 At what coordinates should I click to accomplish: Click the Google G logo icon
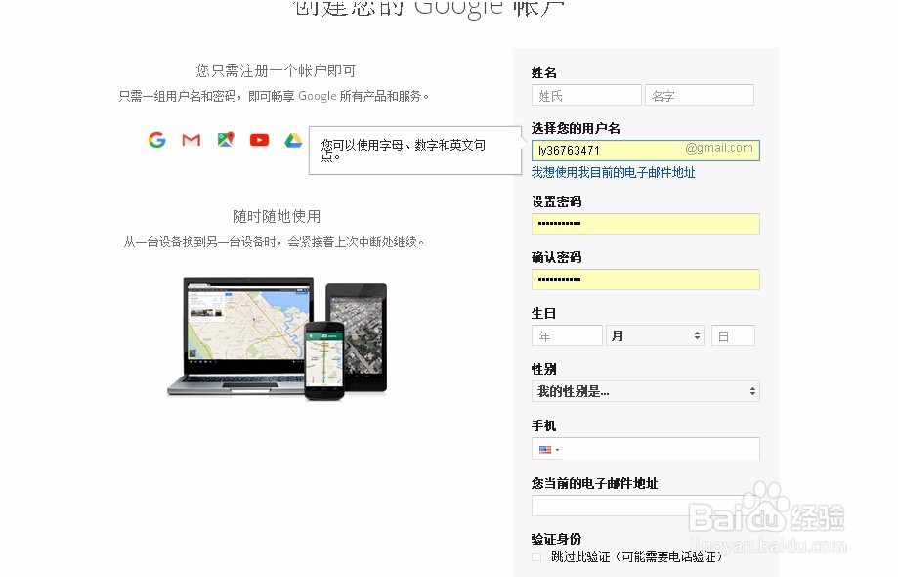(x=156, y=139)
